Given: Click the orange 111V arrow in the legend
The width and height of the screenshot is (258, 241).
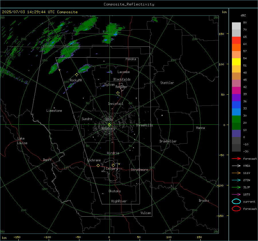Looking at the screenshot, I should (236, 173).
